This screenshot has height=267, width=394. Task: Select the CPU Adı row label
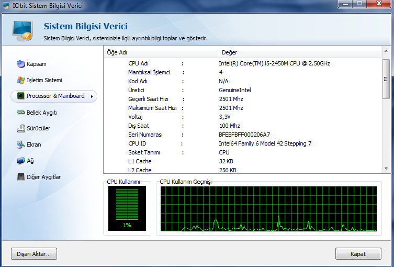coord(138,63)
